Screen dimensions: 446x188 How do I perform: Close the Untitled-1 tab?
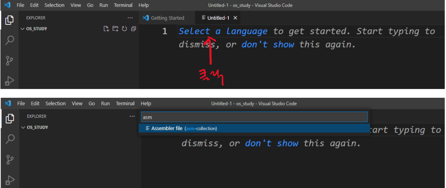click(235, 18)
